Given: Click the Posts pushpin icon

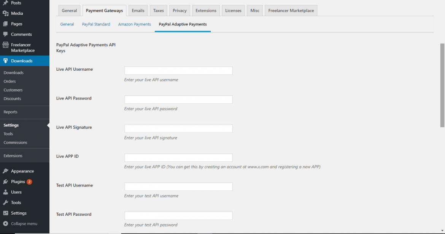Looking at the screenshot, I should pyautogui.click(x=6, y=3).
